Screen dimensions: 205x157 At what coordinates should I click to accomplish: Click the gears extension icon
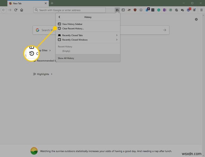[x=176, y=10]
